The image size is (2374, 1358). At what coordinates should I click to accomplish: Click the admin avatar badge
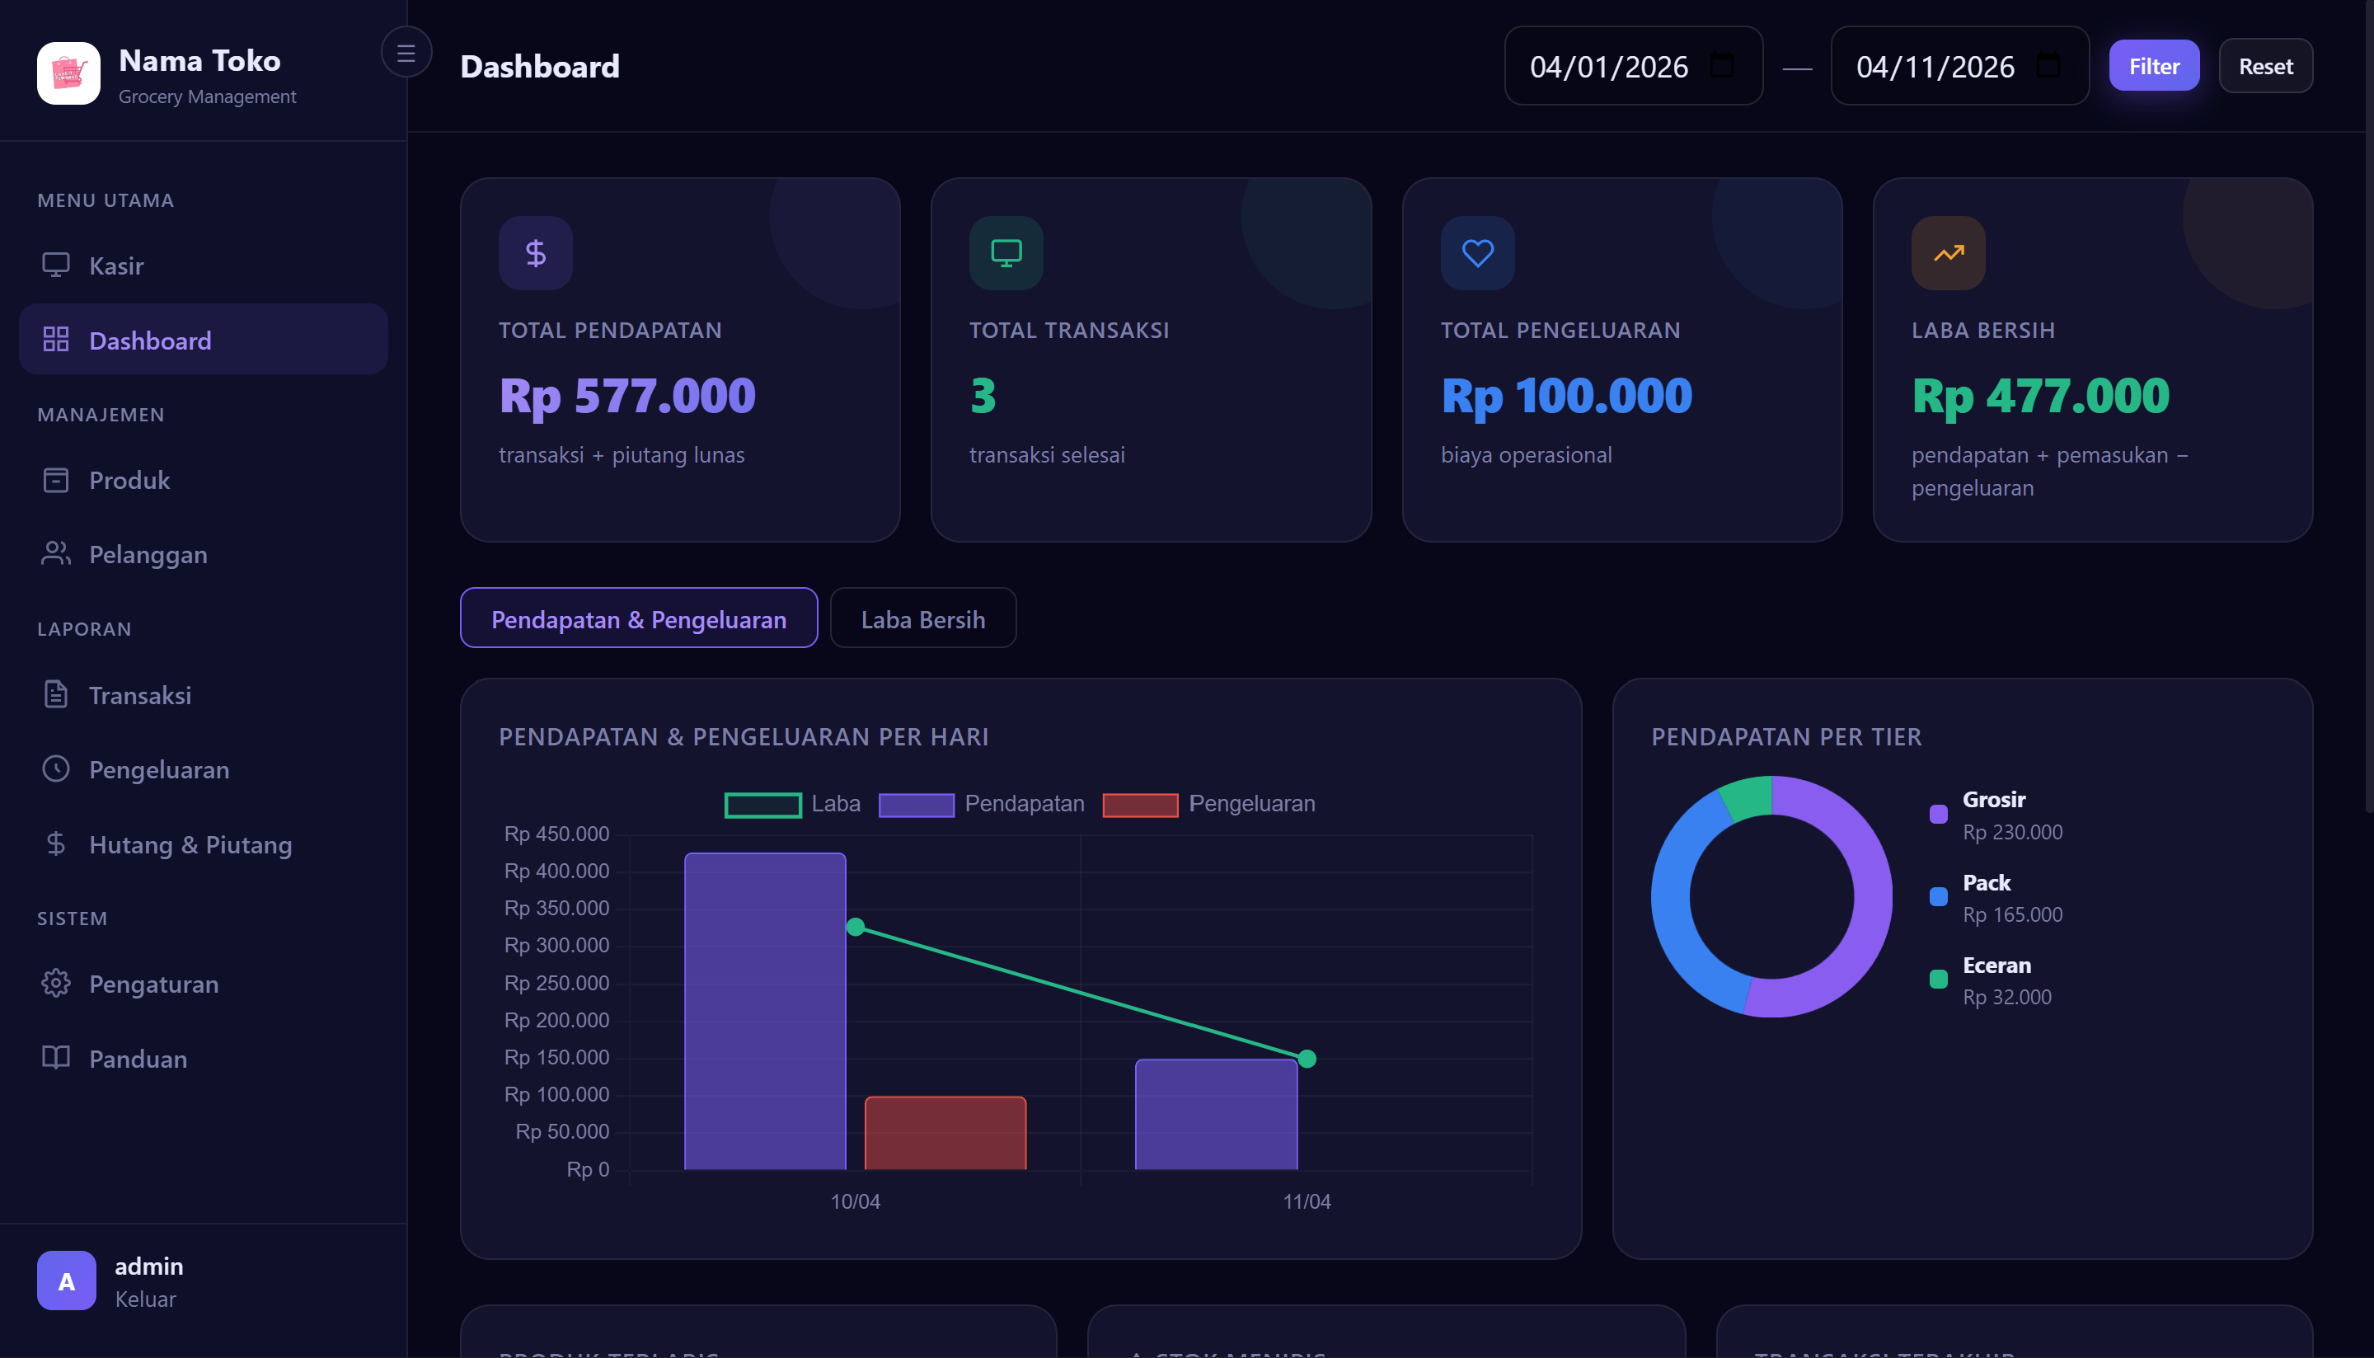[x=66, y=1280]
